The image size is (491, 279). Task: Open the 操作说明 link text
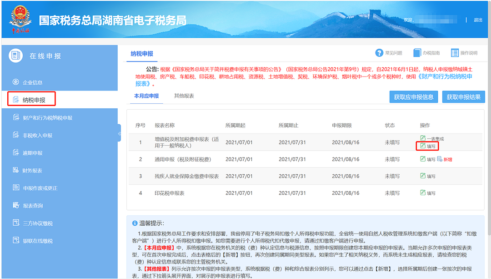(469, 53)
